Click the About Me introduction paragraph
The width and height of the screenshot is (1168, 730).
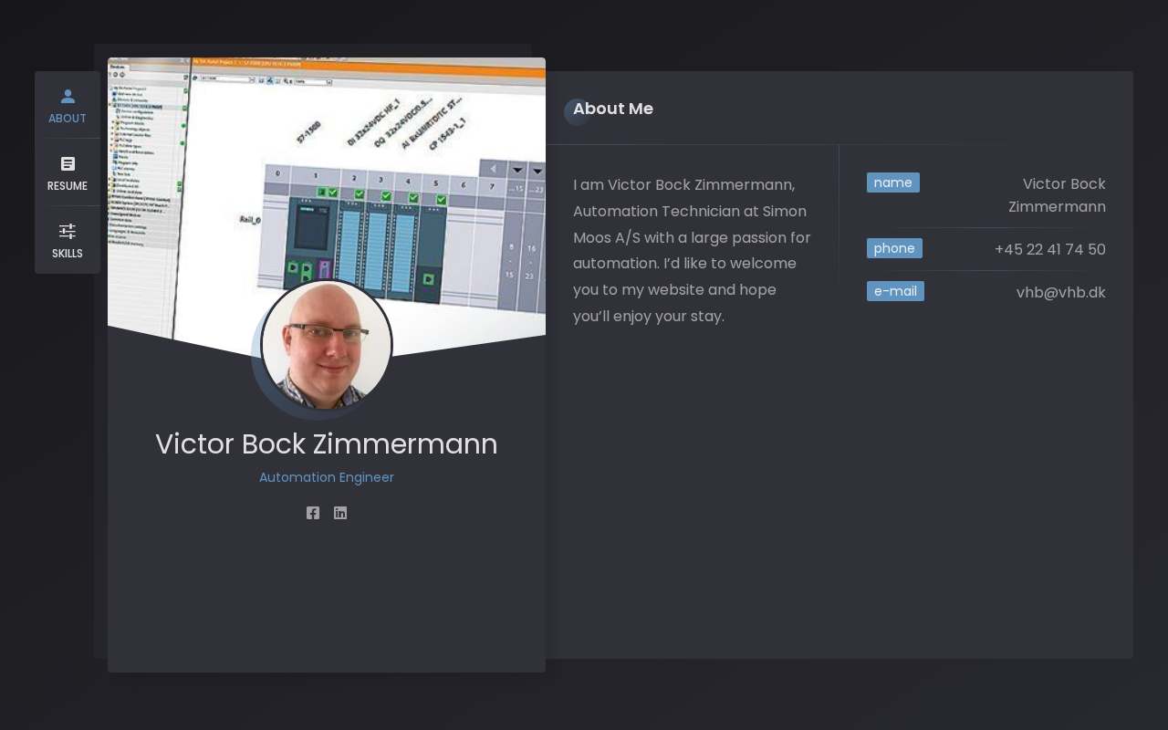click(x=692, y=251)
